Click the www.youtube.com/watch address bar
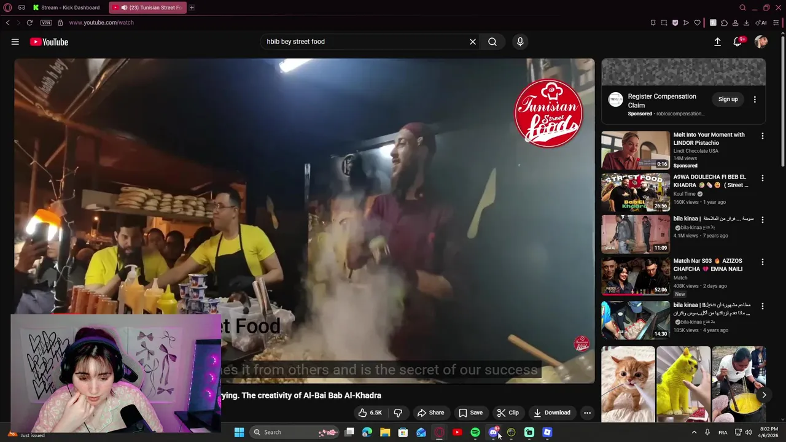Screen dimensions: 786x442 [x=101, y=23]
